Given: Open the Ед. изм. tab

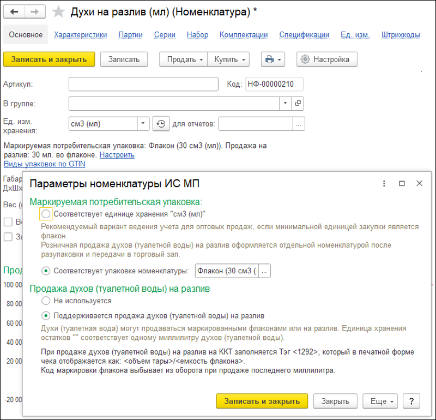Looking at the screenshot, I should (355, 35).
